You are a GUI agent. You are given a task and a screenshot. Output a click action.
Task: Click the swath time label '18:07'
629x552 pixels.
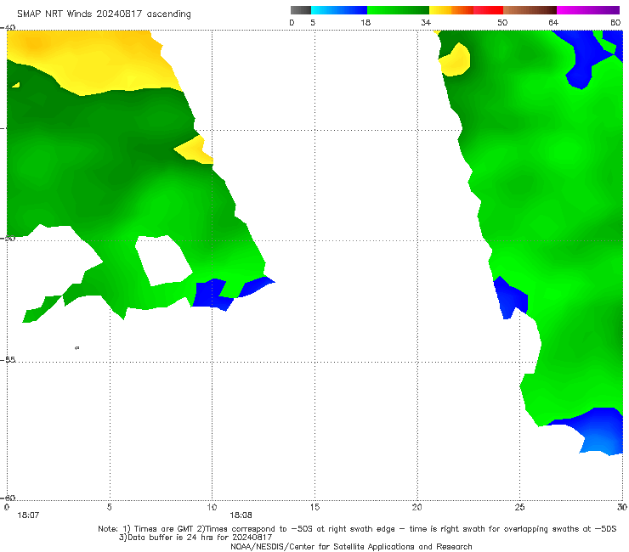(x=28, y=515)
